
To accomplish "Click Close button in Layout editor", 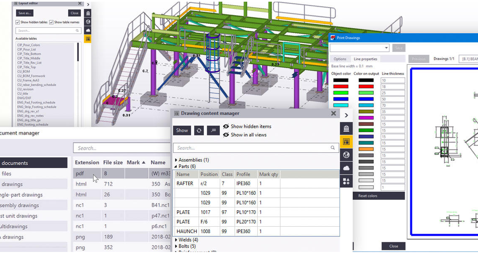I will (75, 13).
